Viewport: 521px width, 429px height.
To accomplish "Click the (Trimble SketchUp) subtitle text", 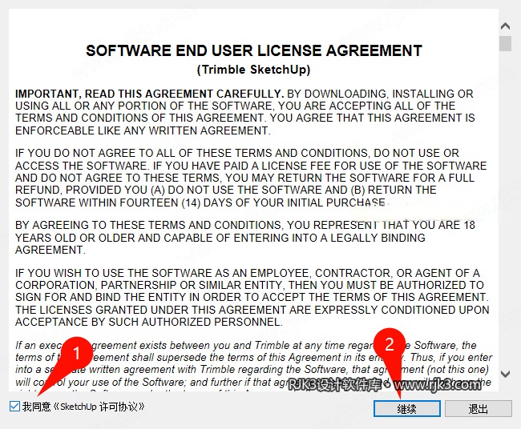I will pyautogui.click(x=254, y=70).
